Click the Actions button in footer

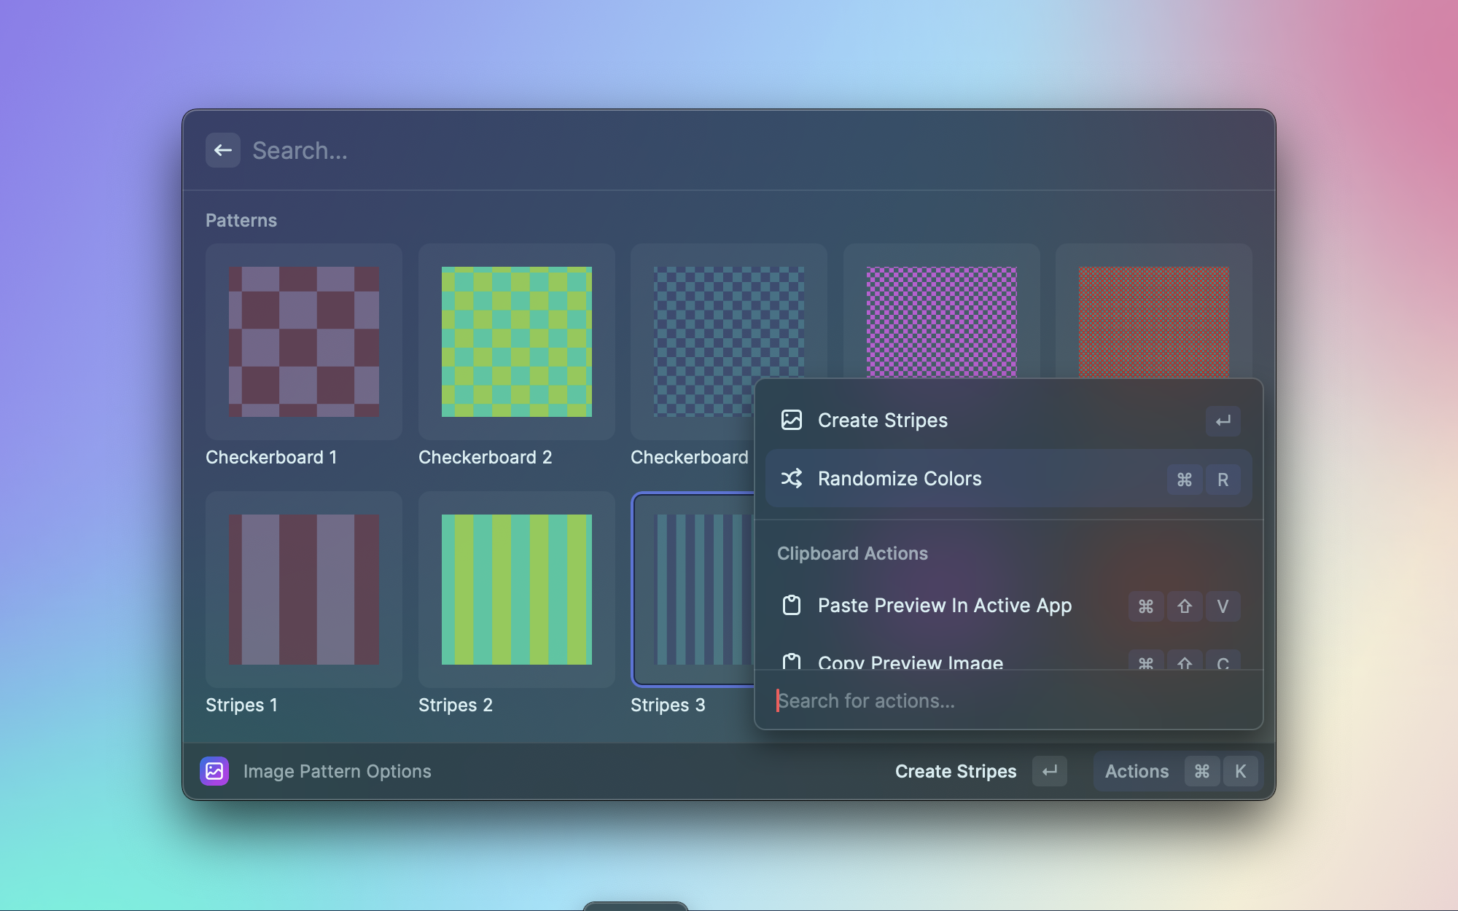click(1177, 771)
